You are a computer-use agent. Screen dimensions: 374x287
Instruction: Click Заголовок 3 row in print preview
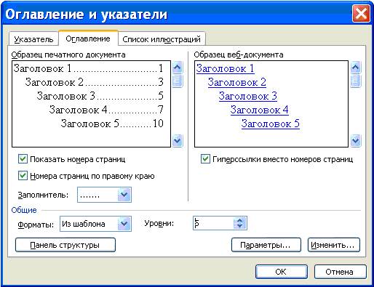click(x=100, y=96)
